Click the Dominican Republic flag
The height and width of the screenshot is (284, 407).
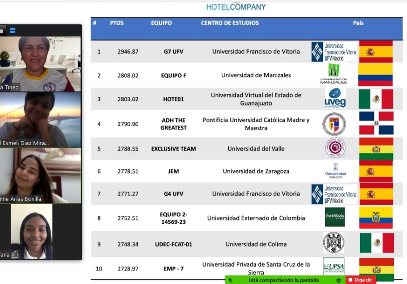376,123
